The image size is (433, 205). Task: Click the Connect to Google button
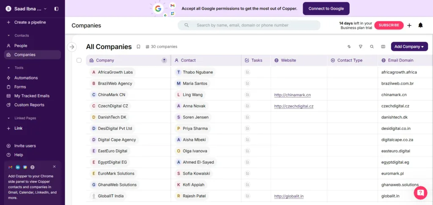pyautogui.click(x=326, y=8)
